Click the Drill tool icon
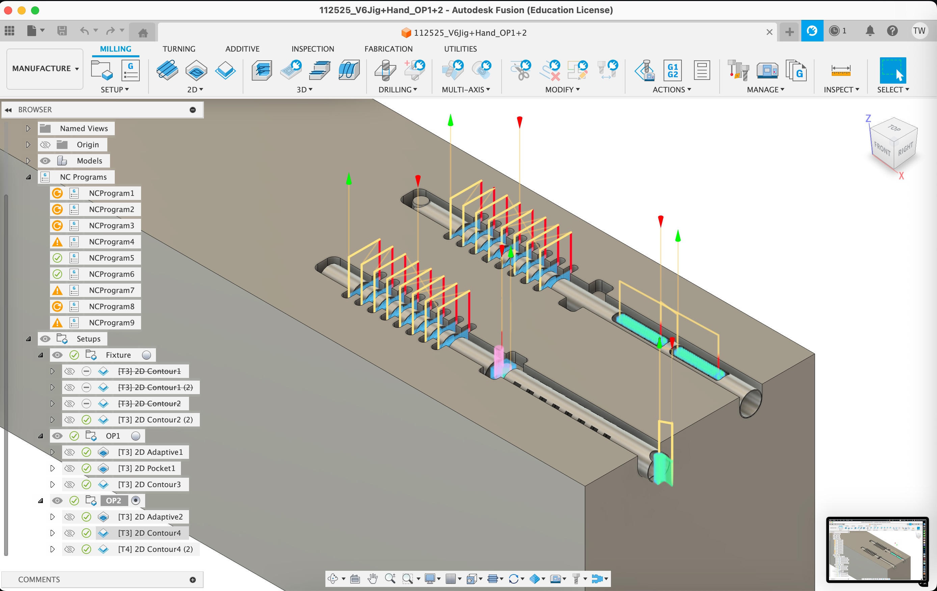Viewport: 937px width, 591px height. click(x=385, y=70)
